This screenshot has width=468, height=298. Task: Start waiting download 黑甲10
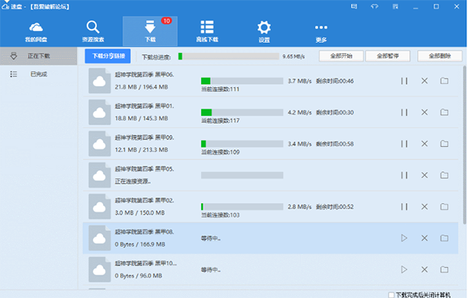(x=404, y=270)
